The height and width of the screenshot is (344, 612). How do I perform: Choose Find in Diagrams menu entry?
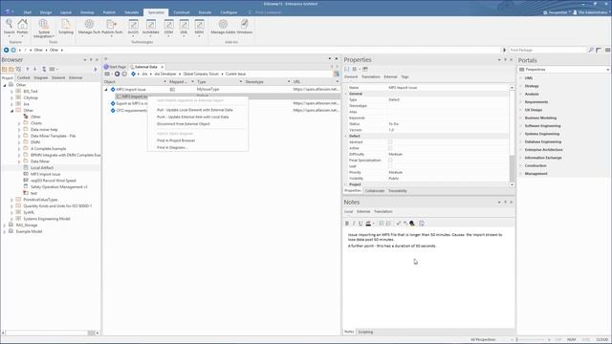172,148
